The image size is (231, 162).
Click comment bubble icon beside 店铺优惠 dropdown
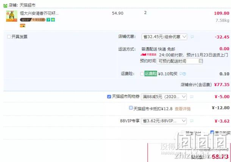192,37
